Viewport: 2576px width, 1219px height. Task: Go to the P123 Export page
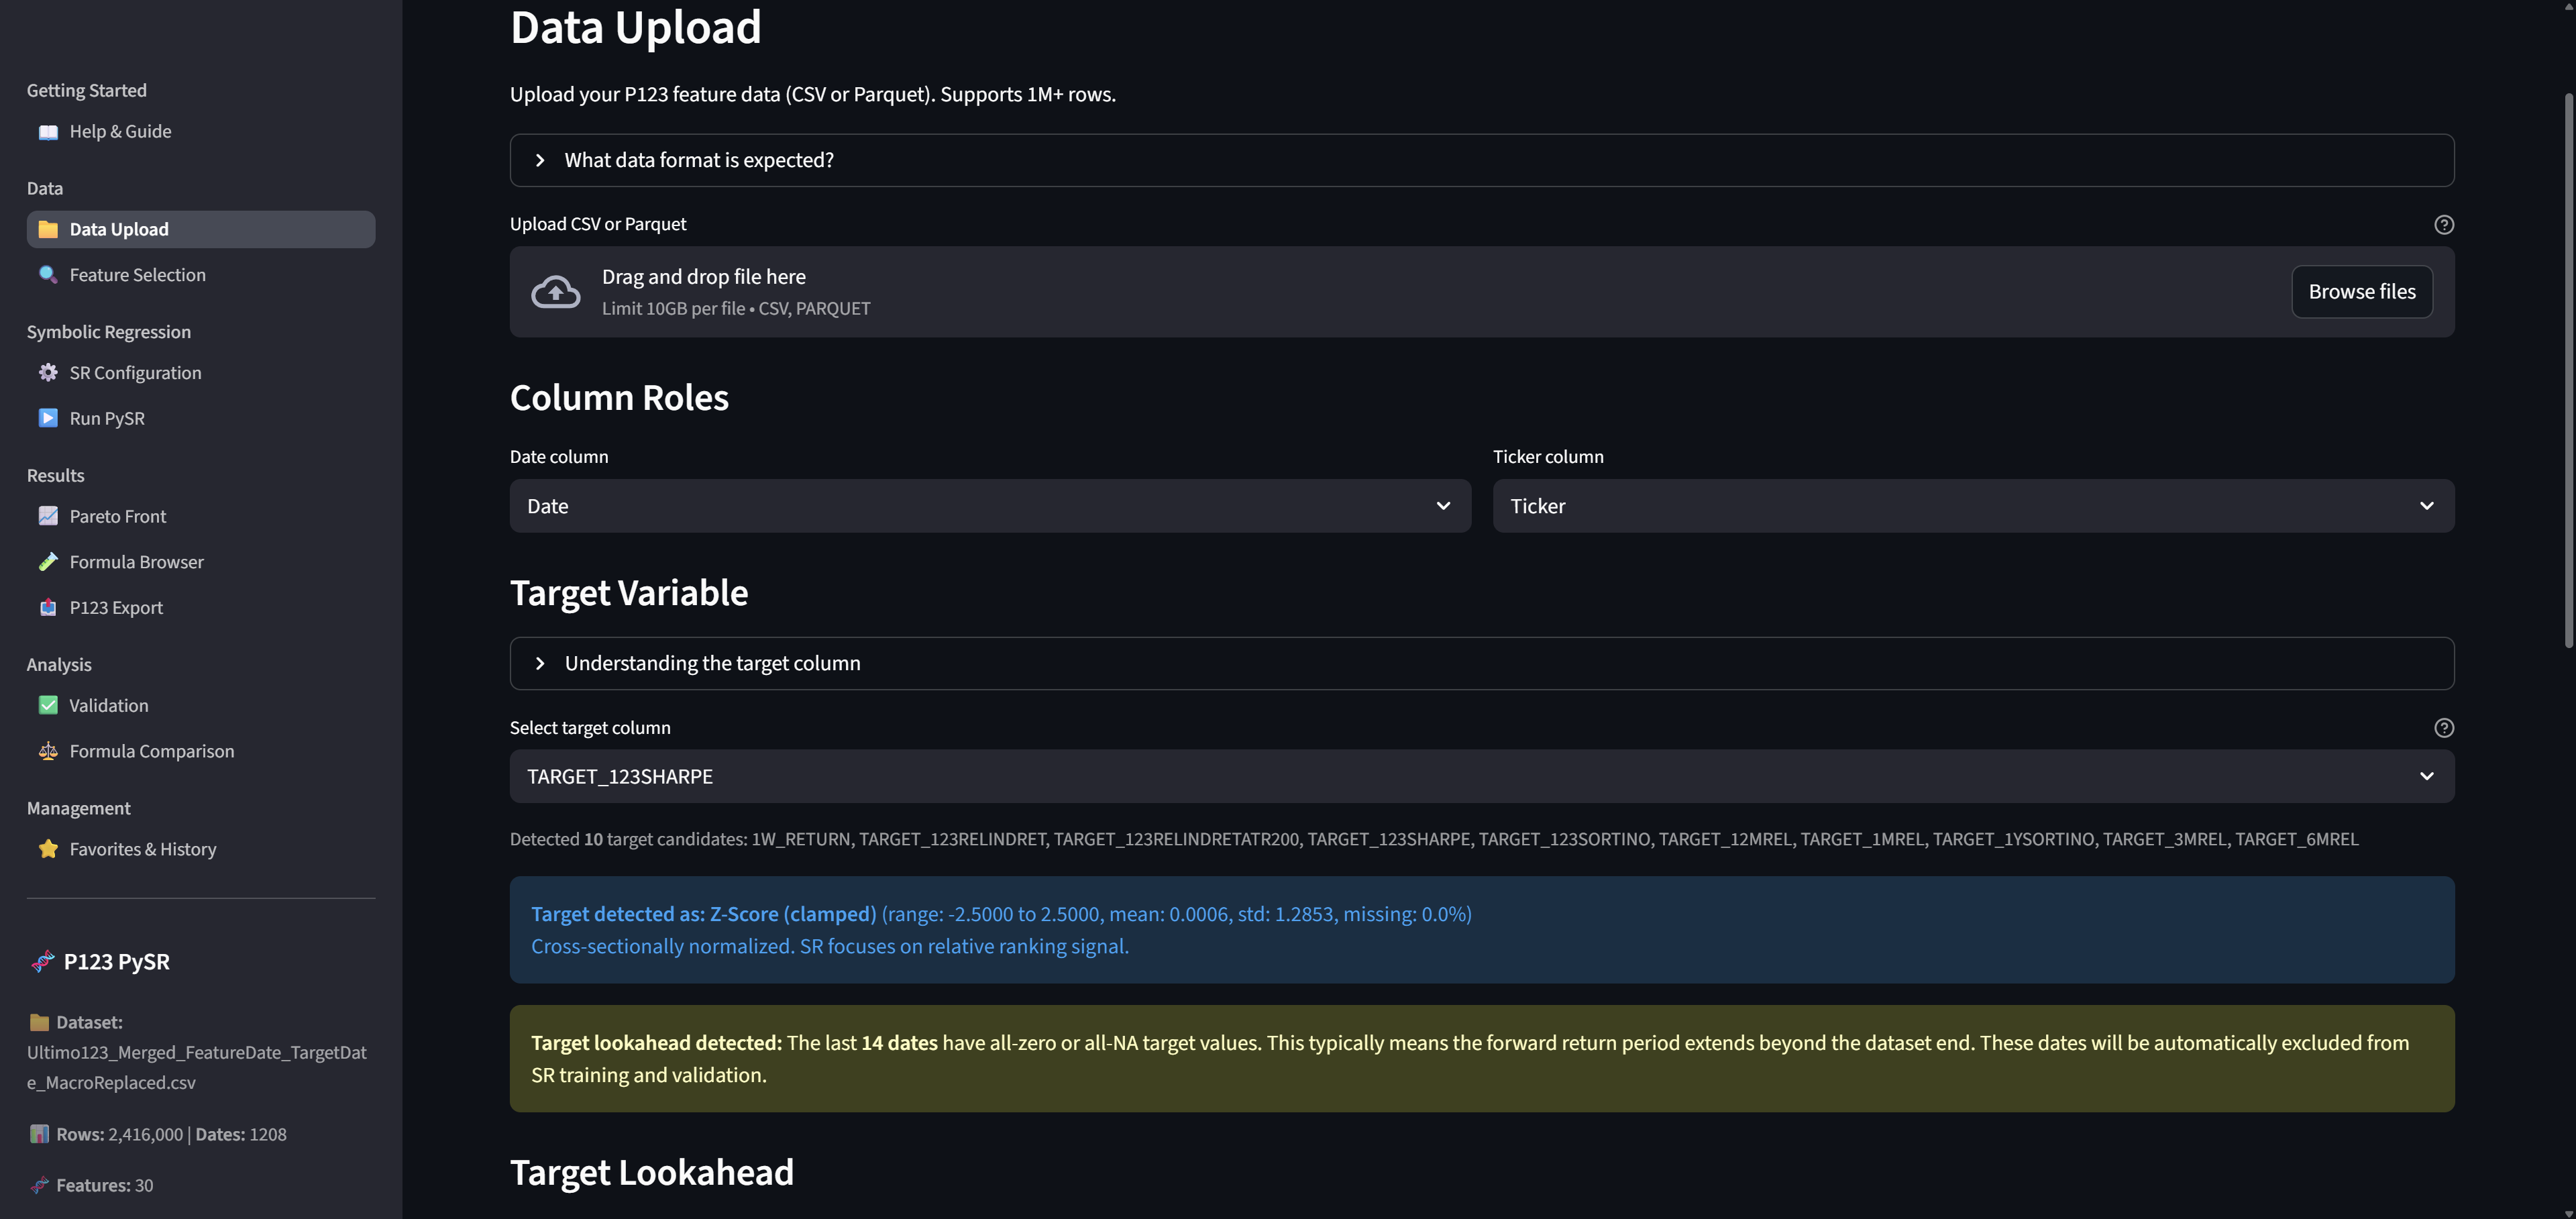[116, 608]
